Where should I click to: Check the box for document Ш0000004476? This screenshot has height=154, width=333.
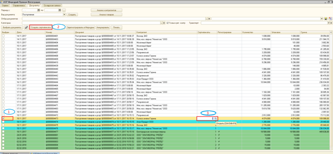coord(3,128)
